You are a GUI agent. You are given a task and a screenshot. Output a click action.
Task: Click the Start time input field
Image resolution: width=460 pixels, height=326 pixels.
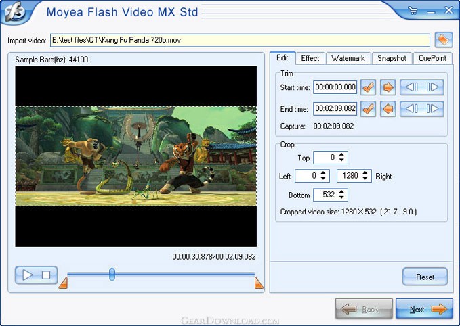335,87
